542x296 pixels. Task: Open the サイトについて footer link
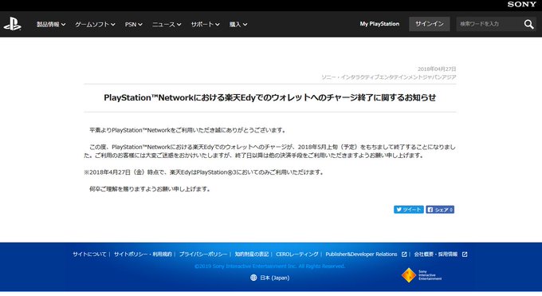(x=89, y=254)
